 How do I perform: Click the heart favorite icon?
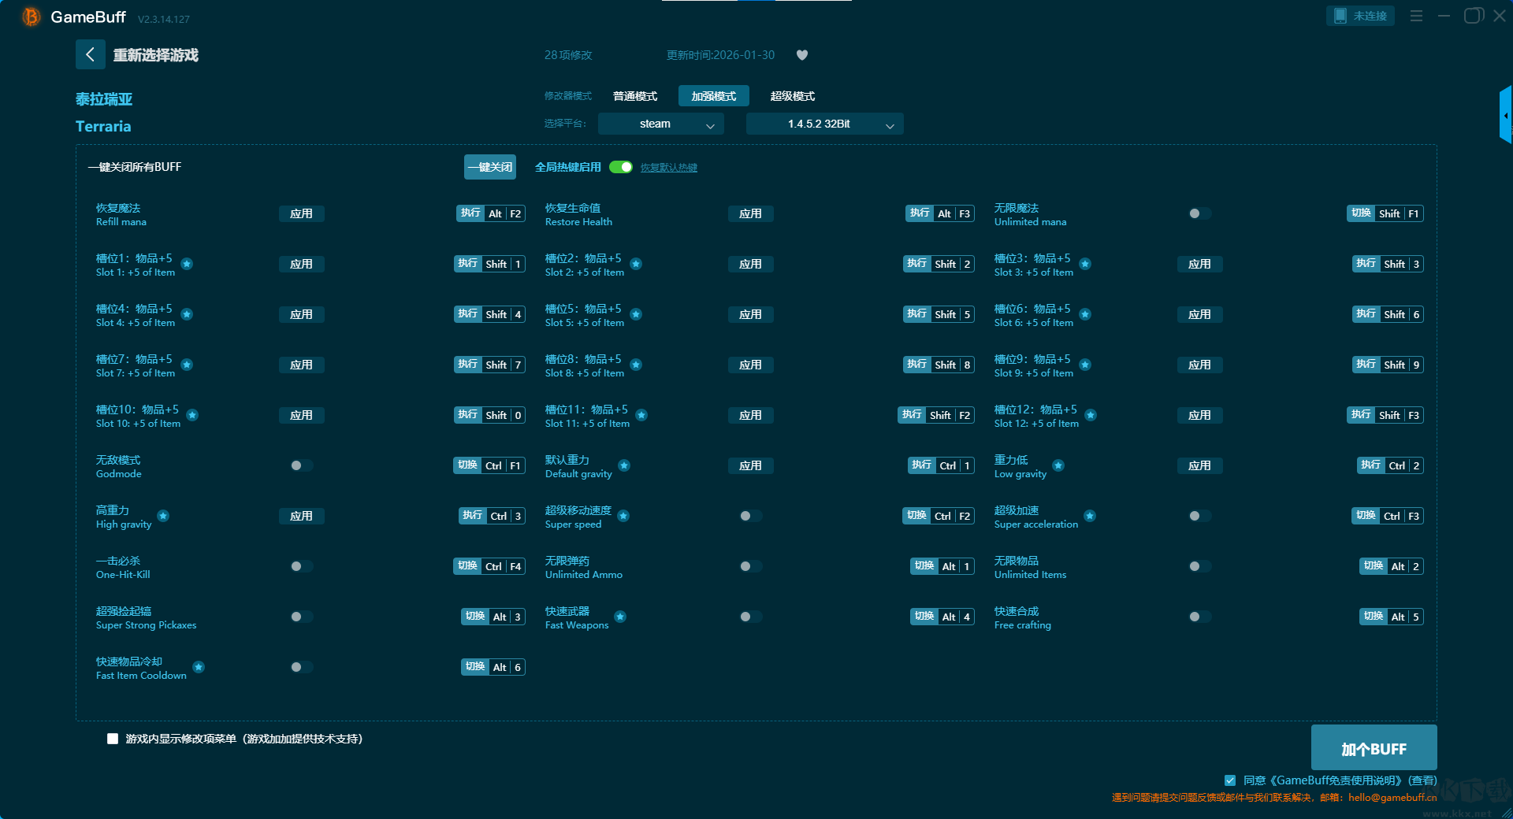(x=802, y=55)
